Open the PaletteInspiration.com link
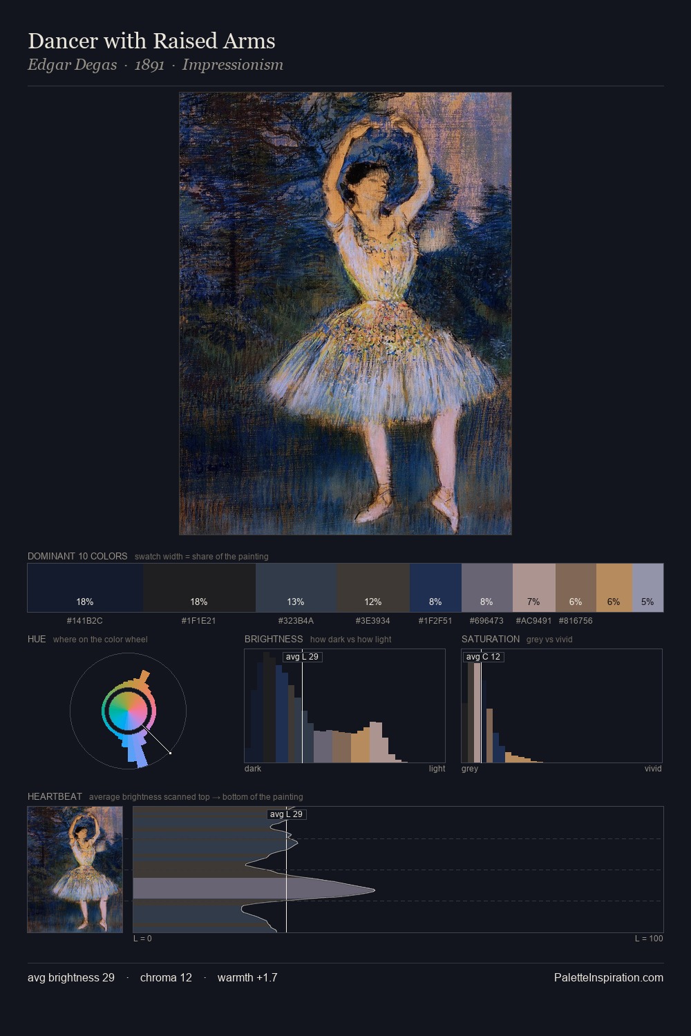 (609, 977)
